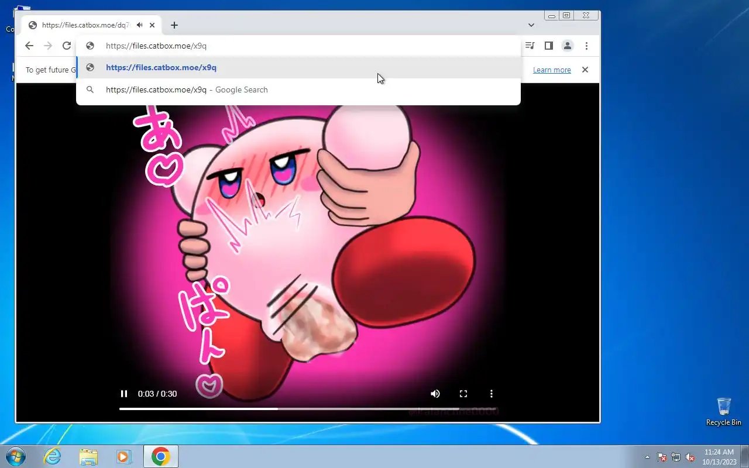Open video player more options menu

492,394
